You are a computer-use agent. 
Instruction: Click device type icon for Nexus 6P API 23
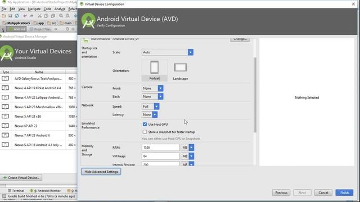(5, 126)
